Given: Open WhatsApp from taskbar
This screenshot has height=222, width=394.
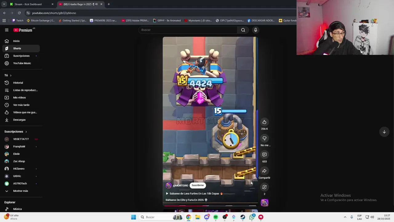Looking at the screenshot, I should [x=252, y=217].
